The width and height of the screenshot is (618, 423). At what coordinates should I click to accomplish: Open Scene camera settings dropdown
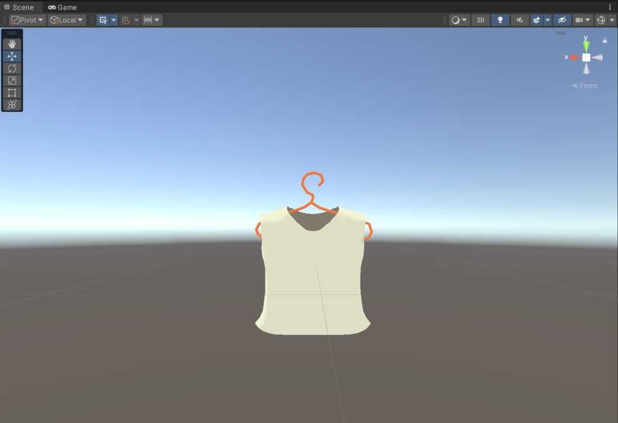582,20
